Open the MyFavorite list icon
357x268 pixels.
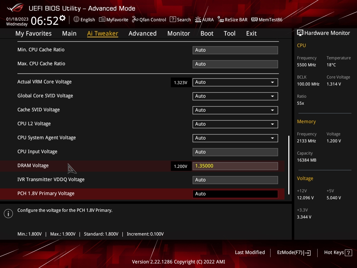click(x=102, y=20)
